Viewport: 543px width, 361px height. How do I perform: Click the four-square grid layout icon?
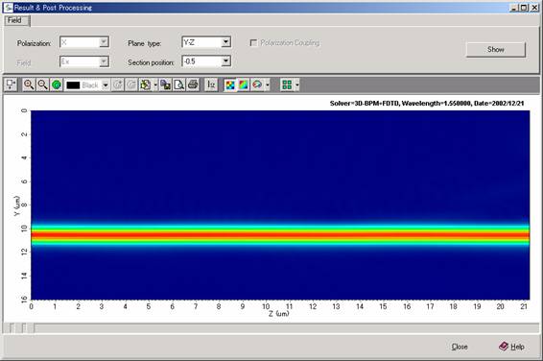coord(287,84)
